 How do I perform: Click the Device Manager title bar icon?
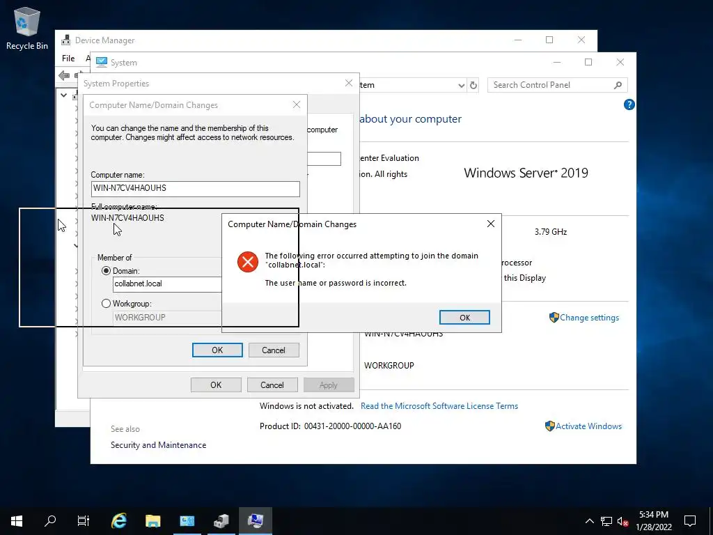pos(66,40)
